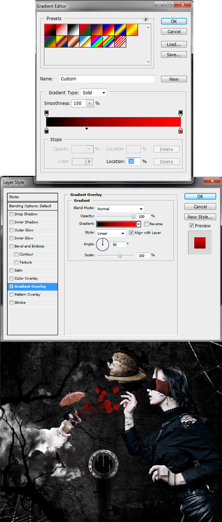Click the gradient swatch in Gradient Overlay
This screenshot has width=222, height=522.
116,224
